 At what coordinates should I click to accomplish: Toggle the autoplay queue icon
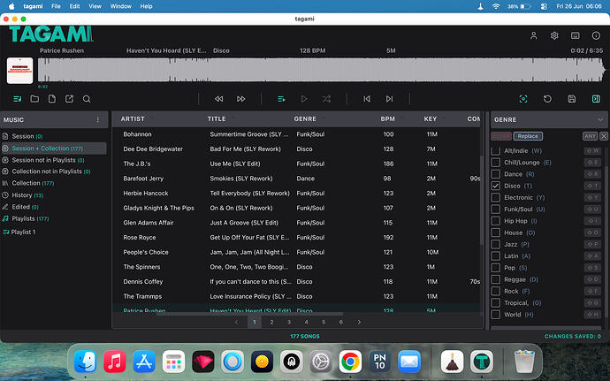[x=281, y=99]
